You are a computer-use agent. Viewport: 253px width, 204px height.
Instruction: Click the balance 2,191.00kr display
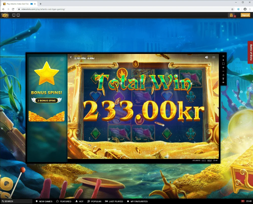point(80,57)
